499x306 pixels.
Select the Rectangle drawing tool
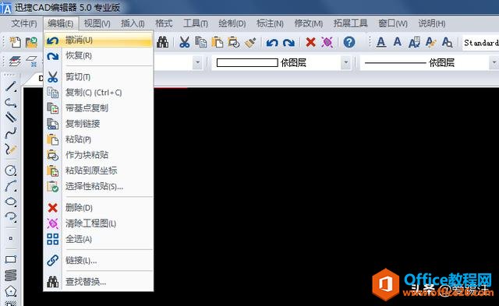pos(10,259)
